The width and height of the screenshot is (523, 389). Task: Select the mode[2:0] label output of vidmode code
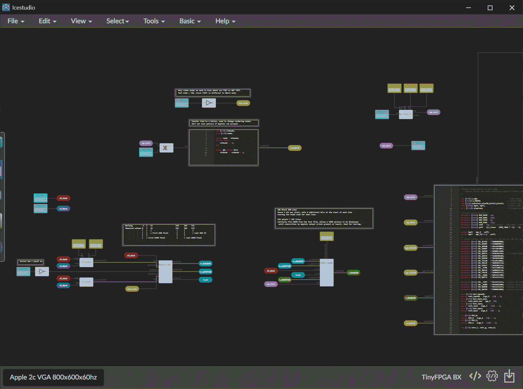pyautogui.click(x=295, y=148)
